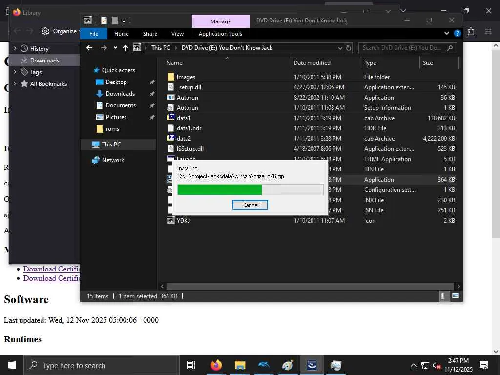The image size is (500, 375).
Task: Cancel the installation
Action: (x=250, y=205)
